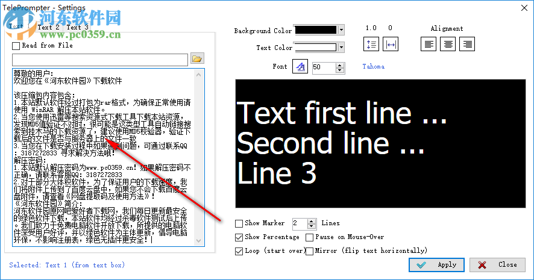The height and width of the screenshot is (280, 534).
Task: Close the Settings window with X
Action: (x=524, y=7)
